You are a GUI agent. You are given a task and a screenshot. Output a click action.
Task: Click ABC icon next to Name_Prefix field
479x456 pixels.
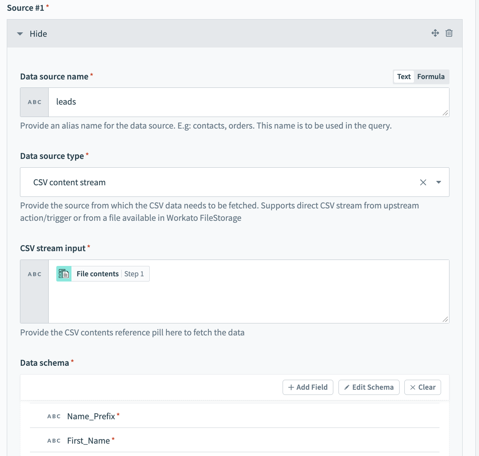click(x=54, y=416)
